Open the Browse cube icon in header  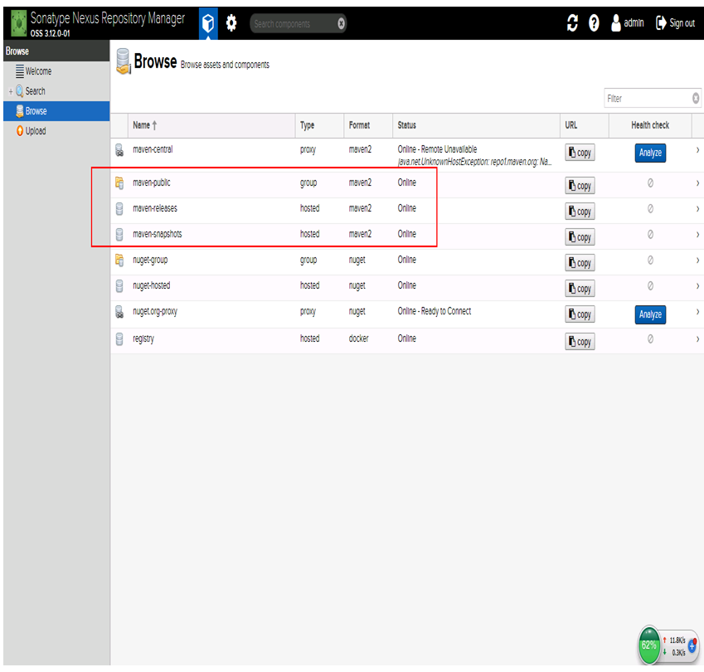[x=208, y=23]
